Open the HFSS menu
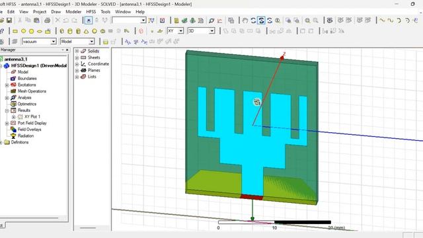 tap(91, 12)
